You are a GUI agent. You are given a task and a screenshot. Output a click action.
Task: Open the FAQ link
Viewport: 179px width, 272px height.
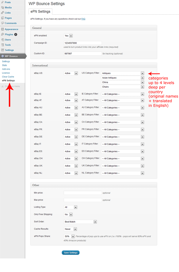[83, 19]
